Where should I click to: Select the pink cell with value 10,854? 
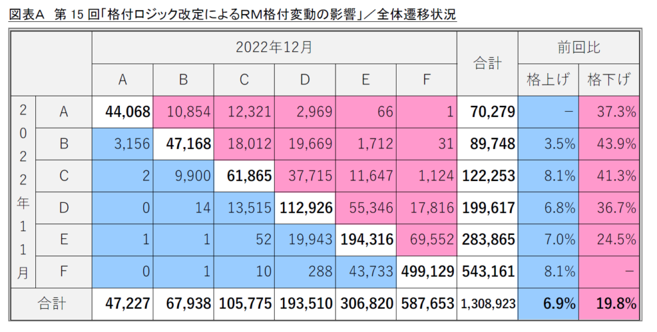coord(183,112)
